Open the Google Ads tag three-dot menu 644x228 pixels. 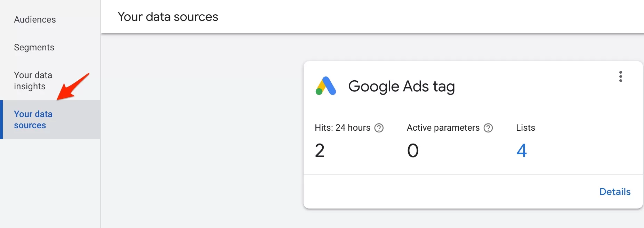tap(620, 76)
